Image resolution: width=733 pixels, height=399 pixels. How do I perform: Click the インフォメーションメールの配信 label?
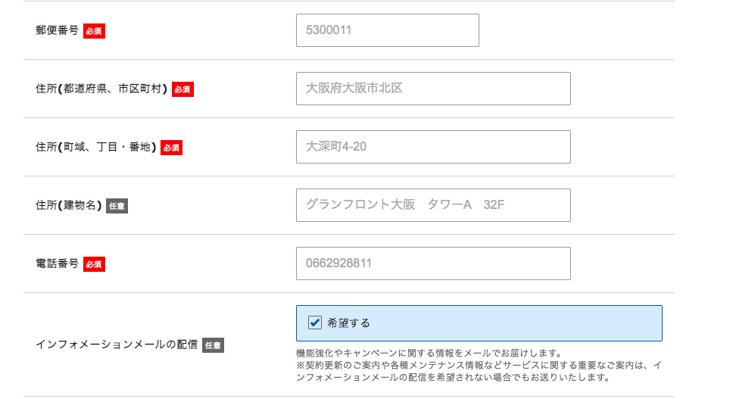click(x=117, y=344)
